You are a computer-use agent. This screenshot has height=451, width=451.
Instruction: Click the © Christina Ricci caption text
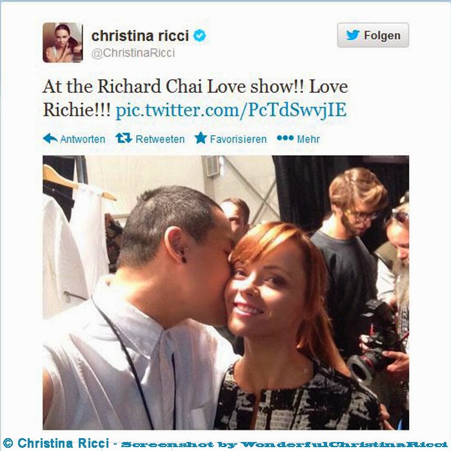point(56,443)
